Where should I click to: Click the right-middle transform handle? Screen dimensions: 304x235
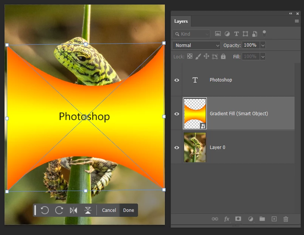point(164,116)
